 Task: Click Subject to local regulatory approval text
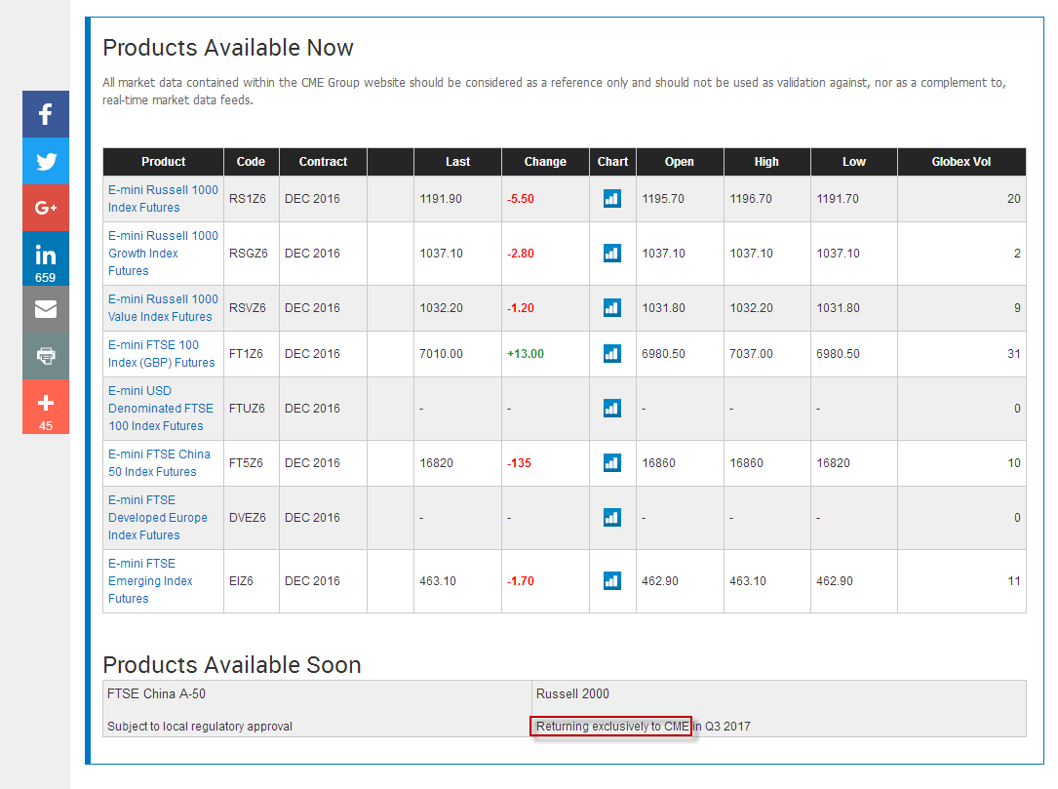200,727
